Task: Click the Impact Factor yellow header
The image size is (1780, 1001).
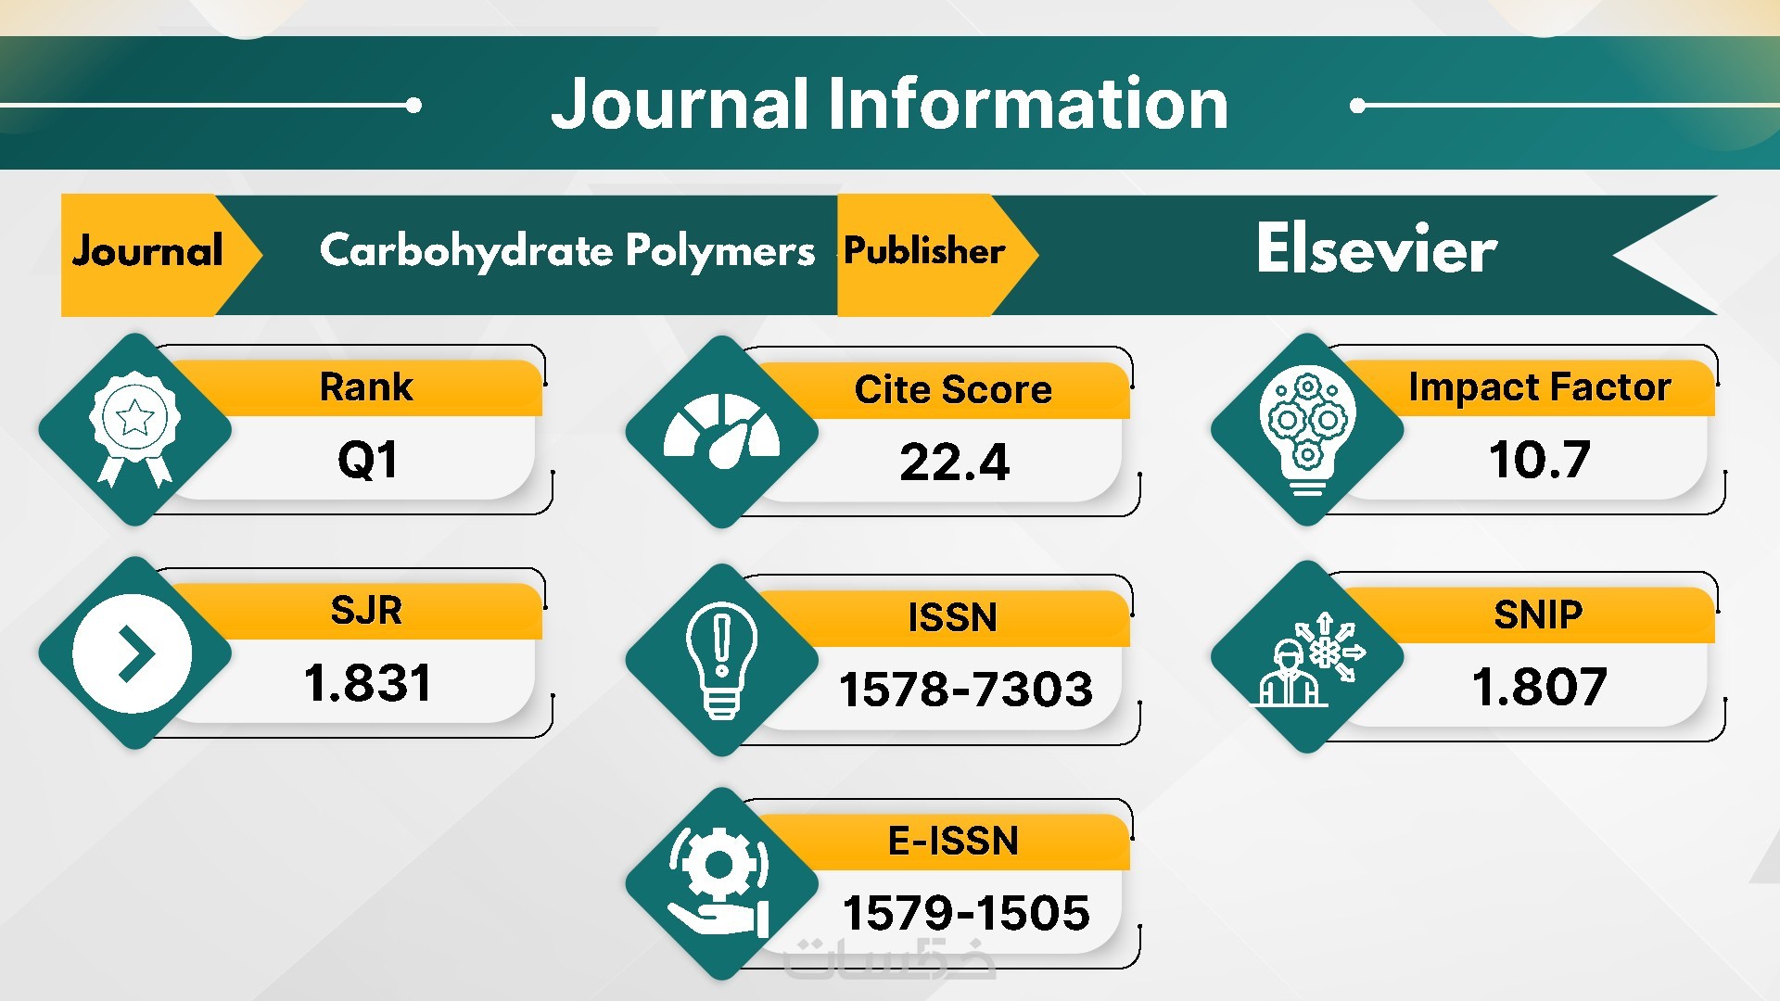Action: (x=1539, y=387)
